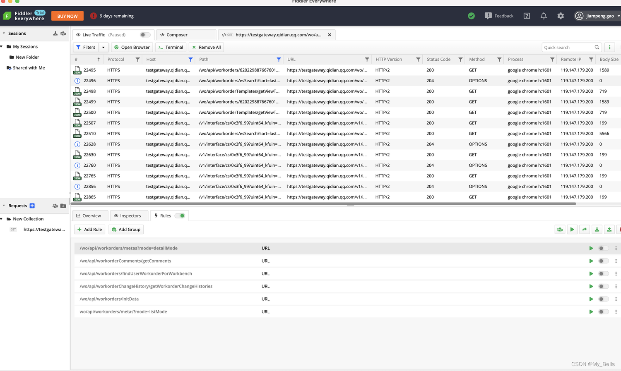Screen dimensions: 621x371
Task: Open more options for metas?mode=listMode rule
Action: point(616,312)
